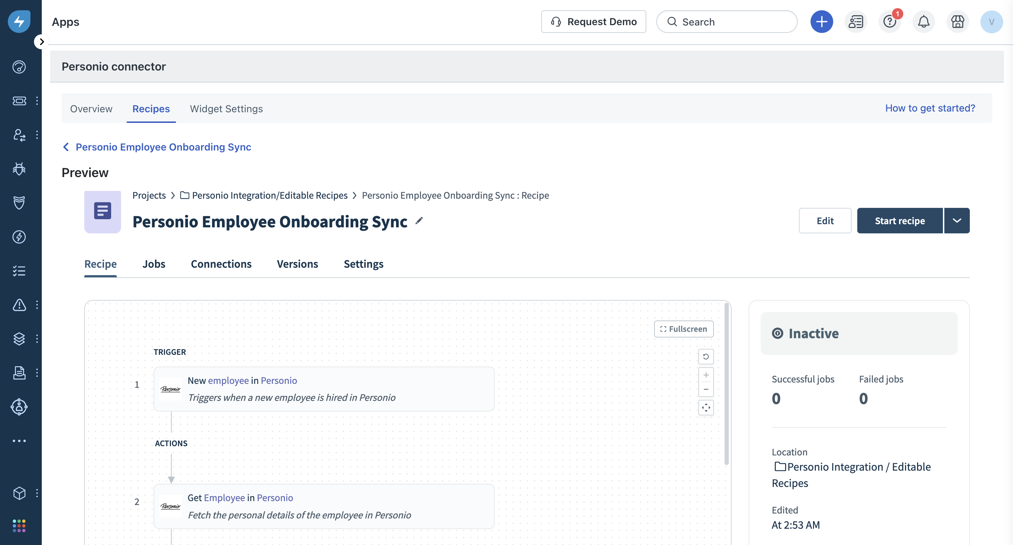
Task: Click the blue plus quick-create icon
Action: pyautogui.click(x=821, y=22)
